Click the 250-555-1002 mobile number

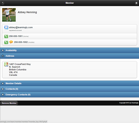click(21, 42)
